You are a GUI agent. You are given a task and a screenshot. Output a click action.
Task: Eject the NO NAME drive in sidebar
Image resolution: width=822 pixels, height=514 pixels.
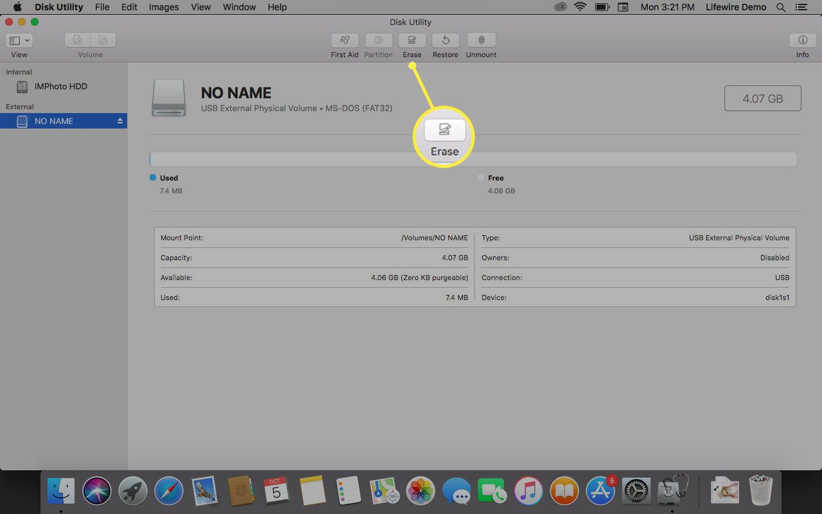coord(119,121)
